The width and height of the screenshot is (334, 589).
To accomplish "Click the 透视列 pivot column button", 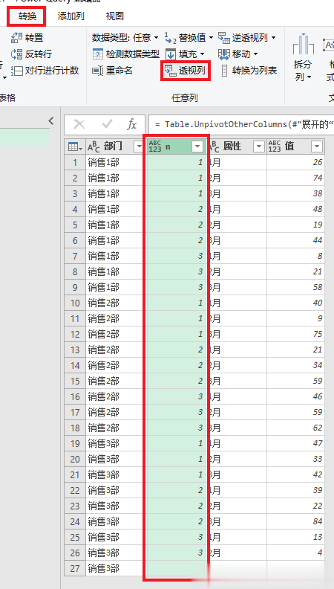I will 185,70.
